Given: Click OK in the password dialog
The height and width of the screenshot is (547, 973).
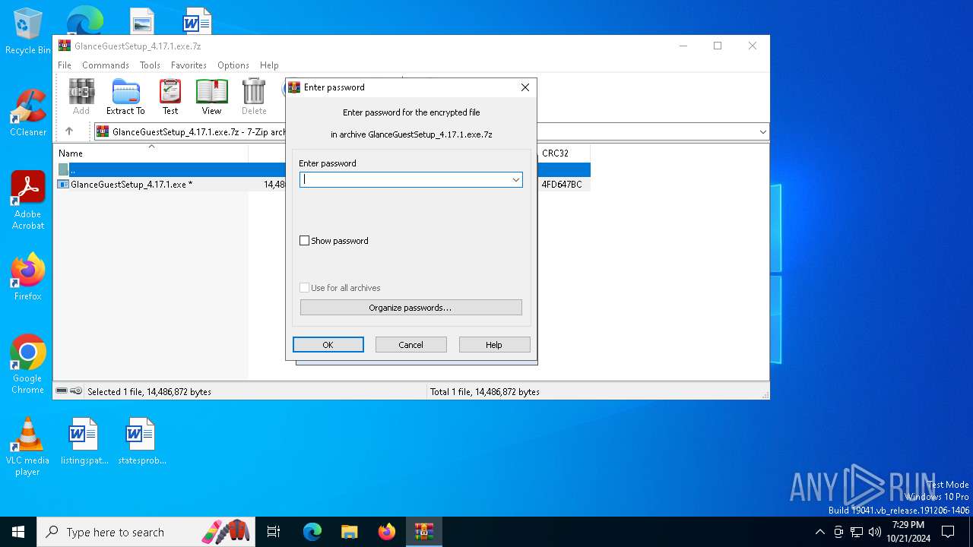Looking at the screenshot, I should (x=328, y=345).
